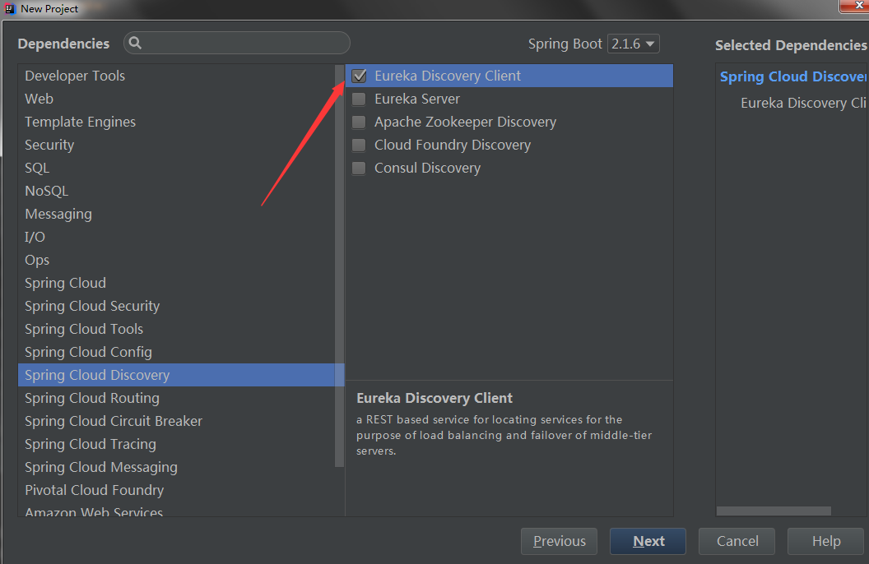Click the category list vertical scrollbar
This screenshot has height=564, width=869.
pos(339,266)
